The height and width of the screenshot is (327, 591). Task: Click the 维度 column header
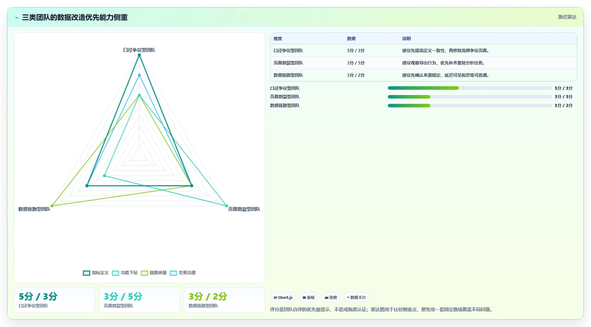pyautogui.click(x=278, y=39)
